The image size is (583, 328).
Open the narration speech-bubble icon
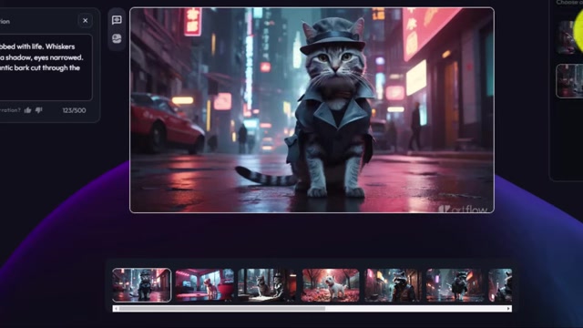coord(117,20)
